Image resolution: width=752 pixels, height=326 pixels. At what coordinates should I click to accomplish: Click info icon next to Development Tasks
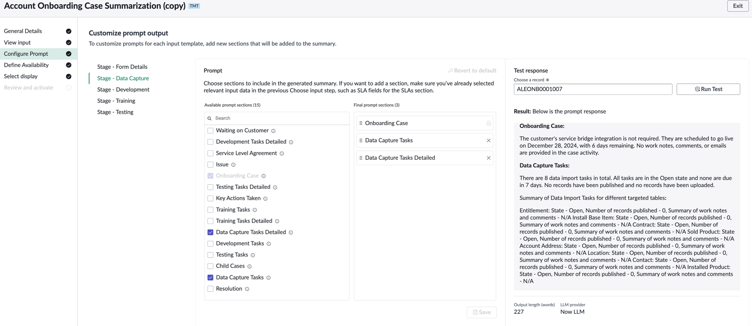[x=268, y=244]
